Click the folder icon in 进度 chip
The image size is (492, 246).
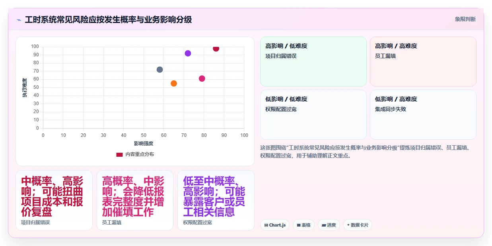tap(324, 225)
